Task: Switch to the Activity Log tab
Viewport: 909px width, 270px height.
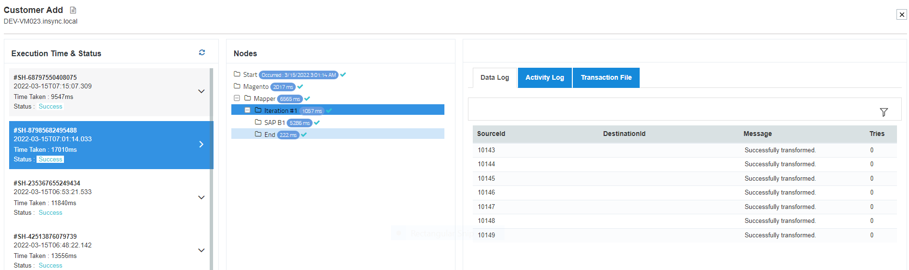Action: coord(544,77)
